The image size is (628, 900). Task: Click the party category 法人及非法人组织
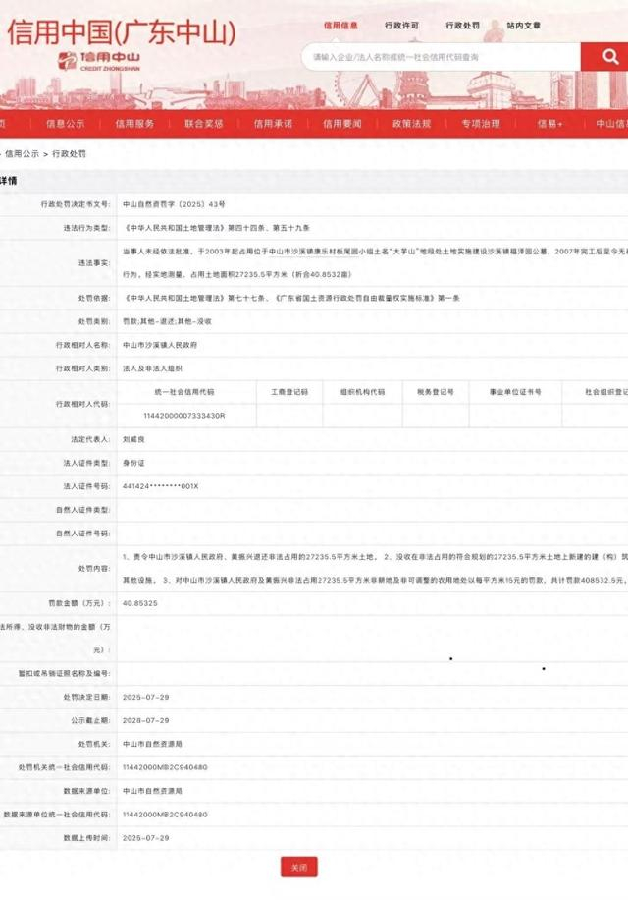[x=152, y=368]
